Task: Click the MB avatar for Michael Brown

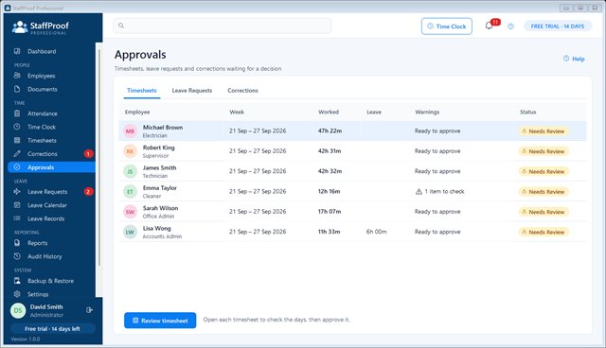Action: click(x=131, y=131)
